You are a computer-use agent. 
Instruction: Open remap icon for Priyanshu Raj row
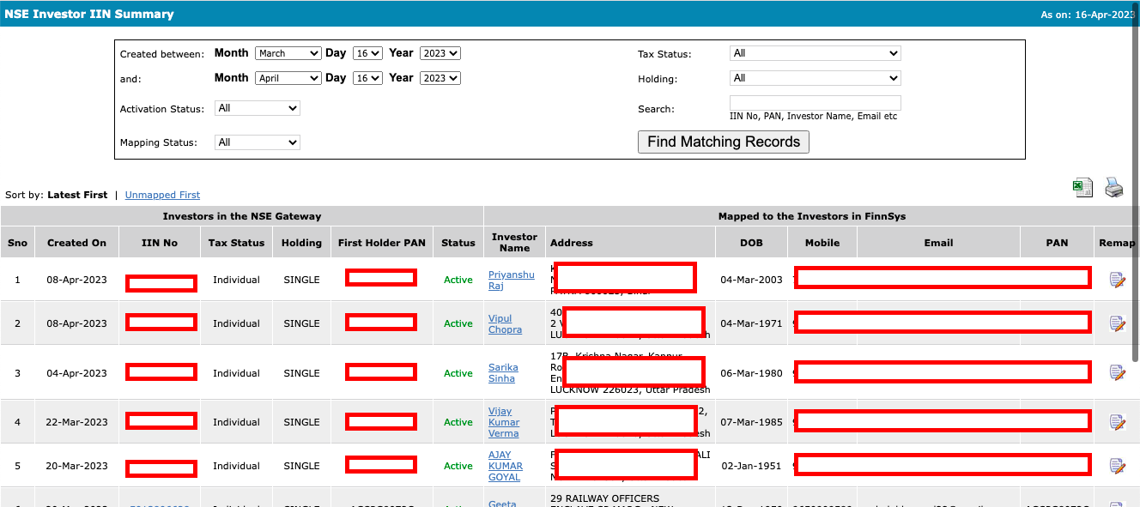(1117, 280)
